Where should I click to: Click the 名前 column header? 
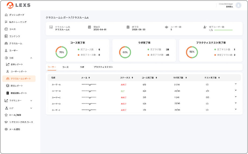(53, 78)
